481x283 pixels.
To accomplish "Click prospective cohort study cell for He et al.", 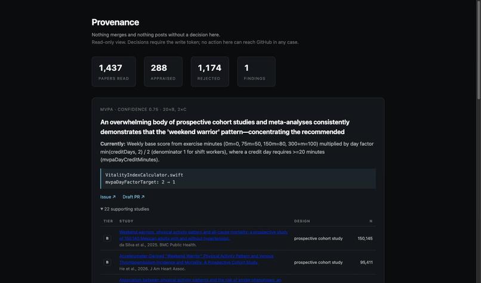I will coord(319,262).
